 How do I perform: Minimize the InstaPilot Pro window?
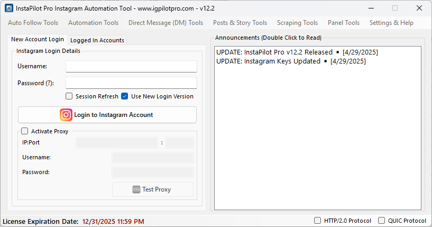click(x=371, y=8)
